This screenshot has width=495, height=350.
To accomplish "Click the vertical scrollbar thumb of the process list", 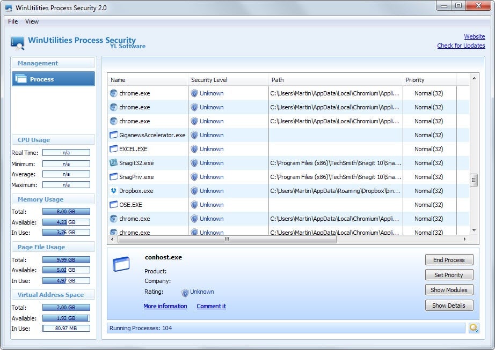I will (474, 180).
